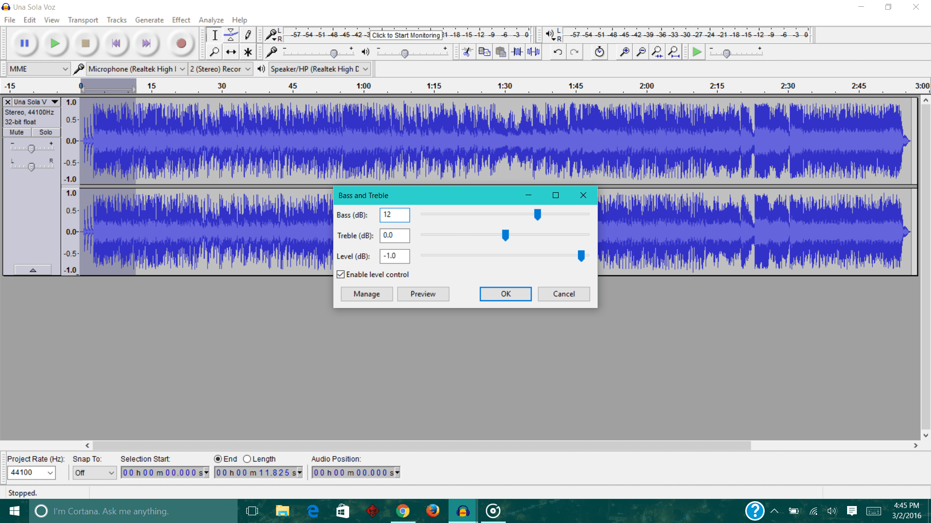Screen dimensions: 931x523
Task: Click the Undo arrow icon
Action: coord(558,52)
